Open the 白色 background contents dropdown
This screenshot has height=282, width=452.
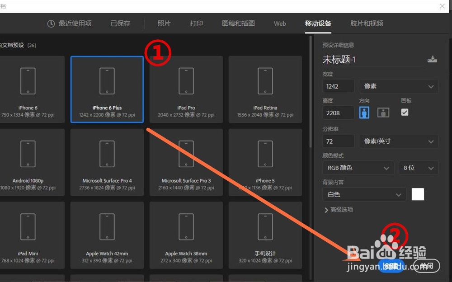364,194
